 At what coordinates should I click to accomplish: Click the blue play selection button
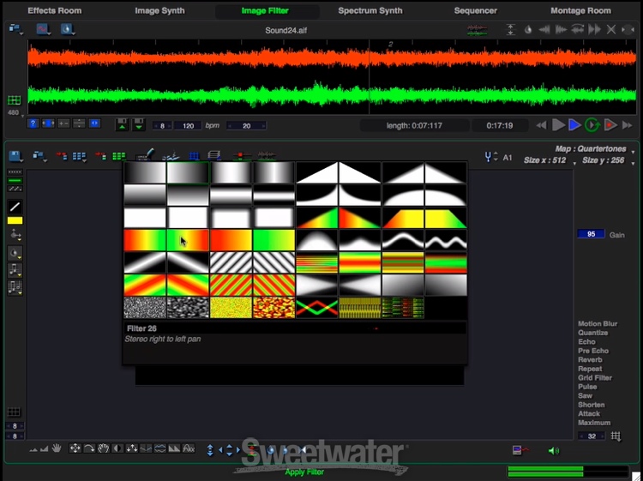pyautogui.click(x=574, y=125)
